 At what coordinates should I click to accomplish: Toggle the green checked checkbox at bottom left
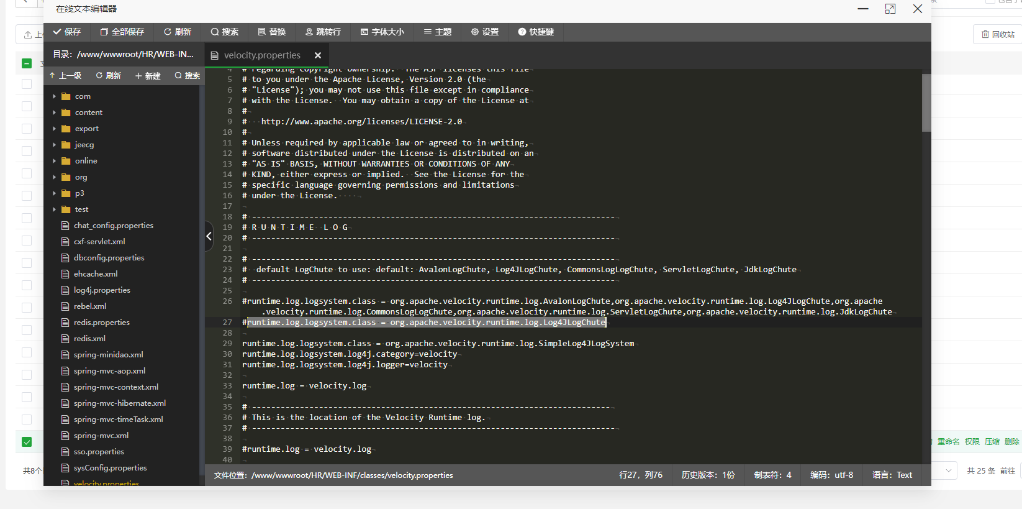pos(27,442)
